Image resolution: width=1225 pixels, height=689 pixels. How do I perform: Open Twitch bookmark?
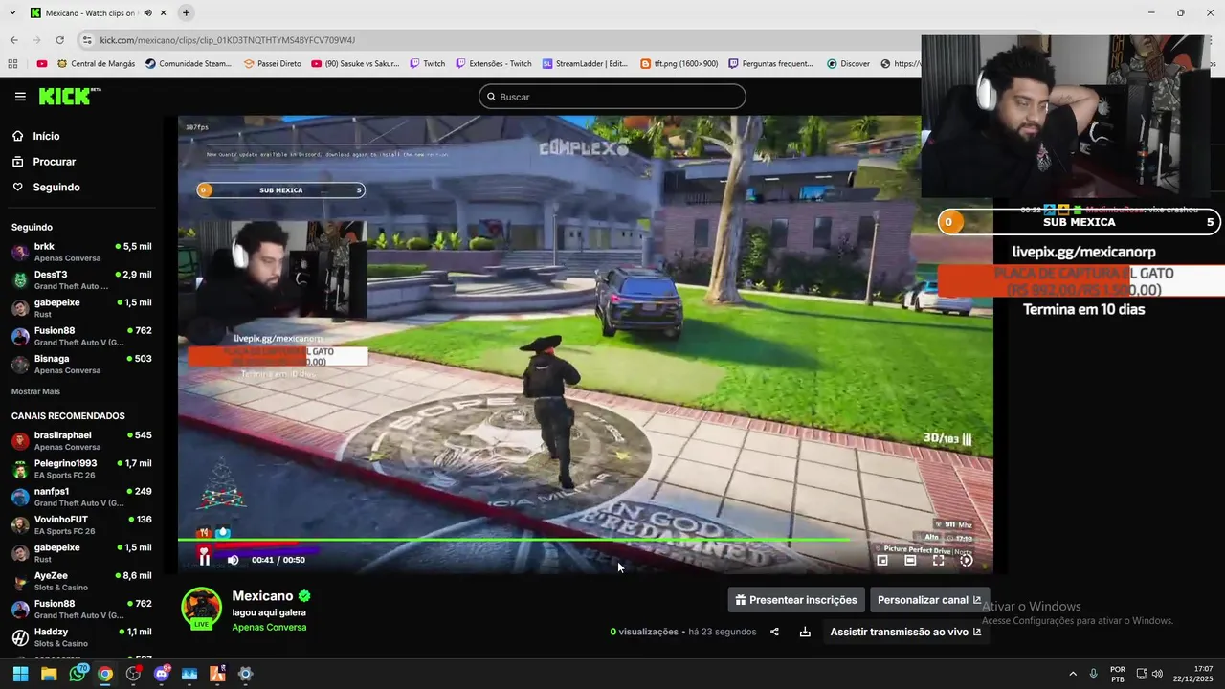point(428,64)
